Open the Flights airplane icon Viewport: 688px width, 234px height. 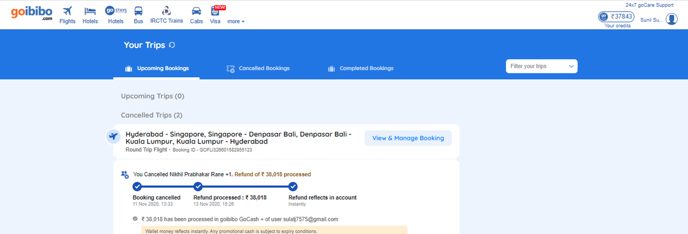(67, 11)
